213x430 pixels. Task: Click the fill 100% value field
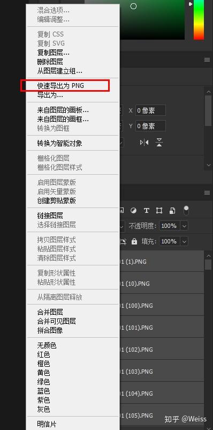coord(170,241)
